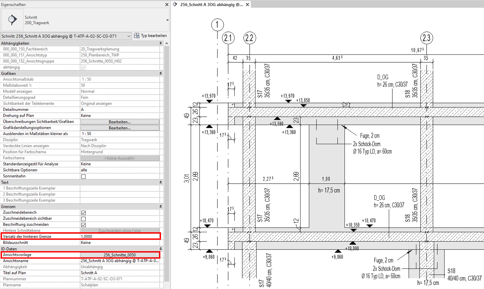Click the Typ bearbeiten icon
This screenshot has width=484, height=289.
click(137, 36)
